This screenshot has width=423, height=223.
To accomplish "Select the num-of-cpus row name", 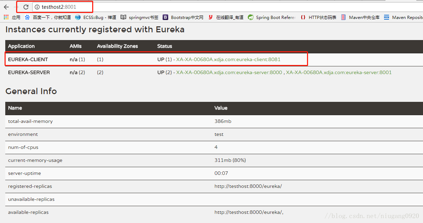I will 24,147.
